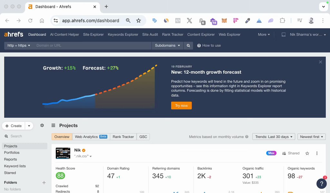Click the eyedropper color picker extension

tap(247, 21)
